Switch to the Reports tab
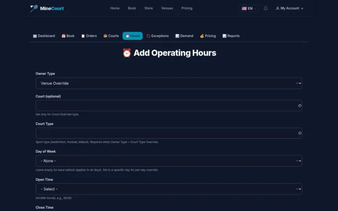The width and height of the screenshot is (338, 211). point(231,36)
